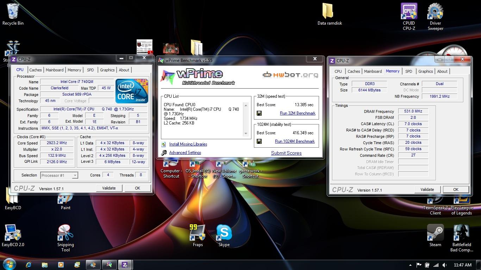
Task: Open the gazza work - Shortcut icon
Action: tap(250, 169)
